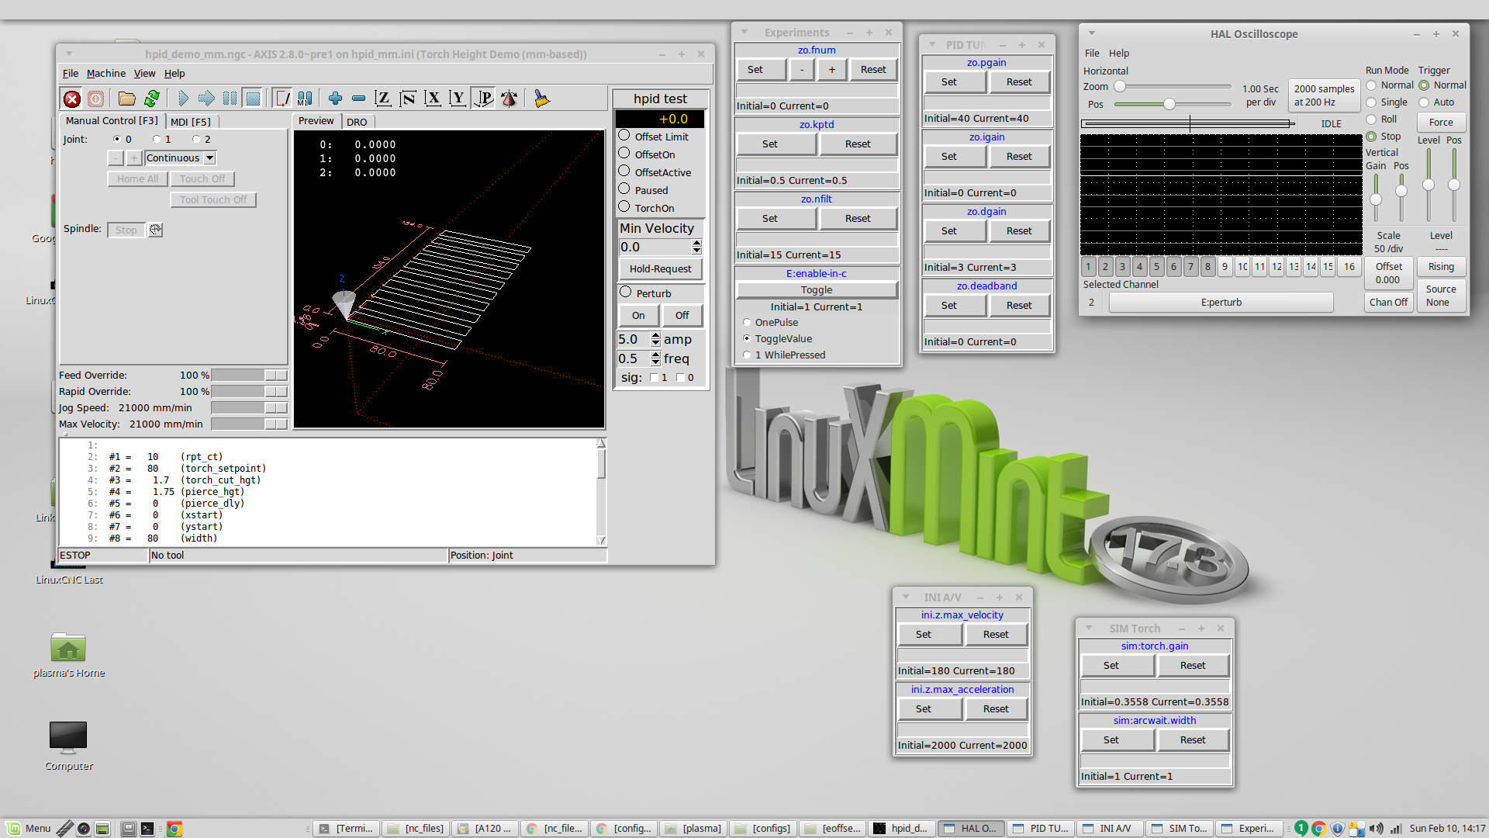Increase amp value spinner

pyautogui.click(x=655, y=335)
